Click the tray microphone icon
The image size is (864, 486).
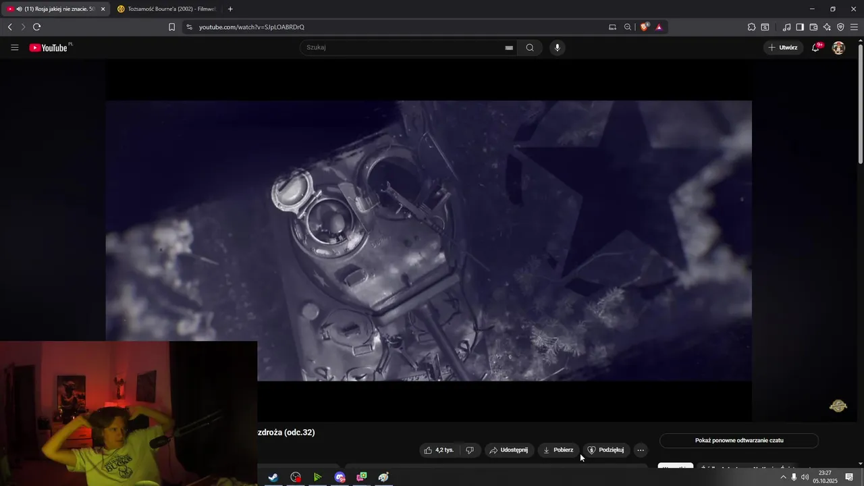point(794,477)
